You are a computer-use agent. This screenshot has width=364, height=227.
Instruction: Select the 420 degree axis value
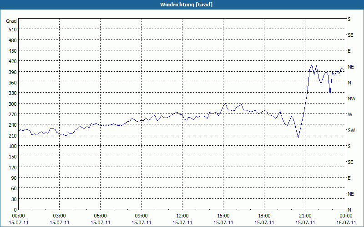click(13, 61)
